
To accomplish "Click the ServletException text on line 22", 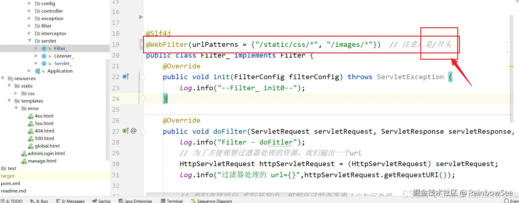I will pos(410,77).
